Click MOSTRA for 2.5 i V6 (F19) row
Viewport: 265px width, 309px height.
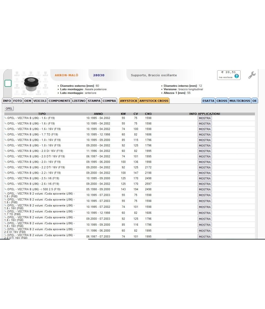coord(205,179)
